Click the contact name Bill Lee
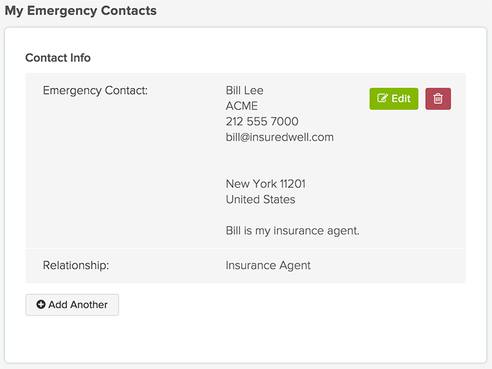This screenshot has width=492, height=369. coord(244,91)
